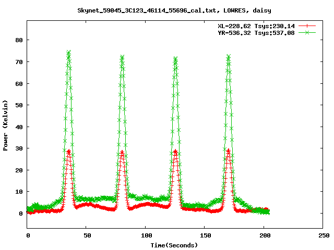Click the second green peak near 80 seconds
Image resolution: width=334 pixels, height=250 pixels.
(x=122, y=57)
